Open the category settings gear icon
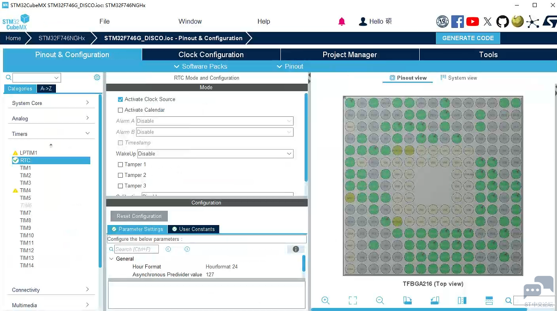The width and height of the screenshot is (557, 311). tap(97, 77)
